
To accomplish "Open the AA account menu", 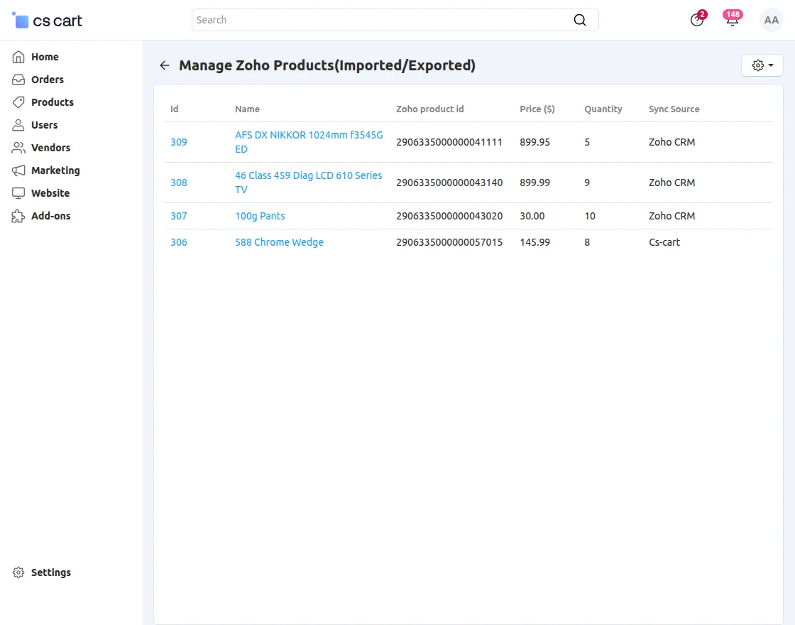I will 772,20.
